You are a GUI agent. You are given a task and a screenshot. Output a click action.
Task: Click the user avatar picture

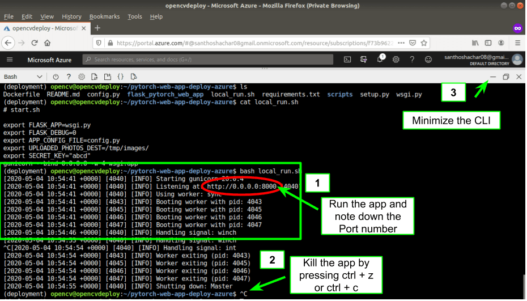[517, 60]
